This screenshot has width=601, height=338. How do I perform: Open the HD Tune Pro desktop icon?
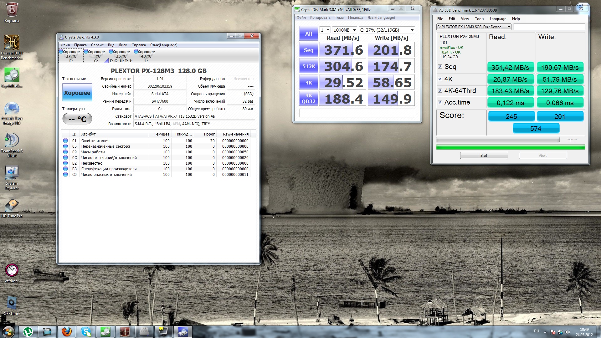(x=12, y=206)
